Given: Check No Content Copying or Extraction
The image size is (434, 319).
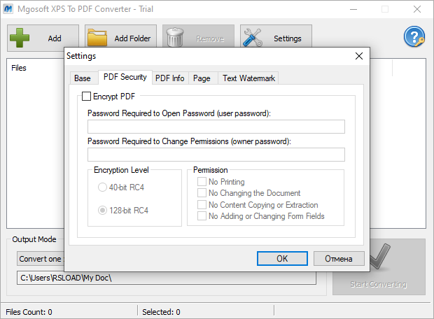Looking at the screenshot, I should (x=202, y=205).
